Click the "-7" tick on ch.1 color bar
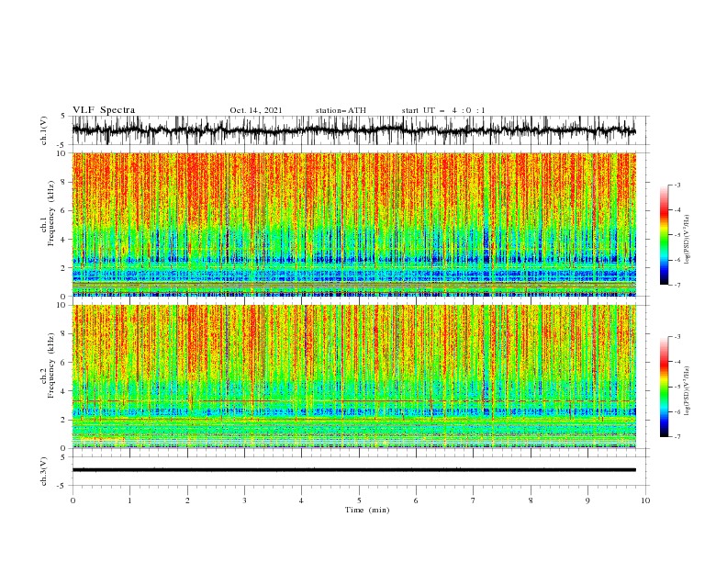This screenshot has height=562, width=727. [x=677, y=285]
